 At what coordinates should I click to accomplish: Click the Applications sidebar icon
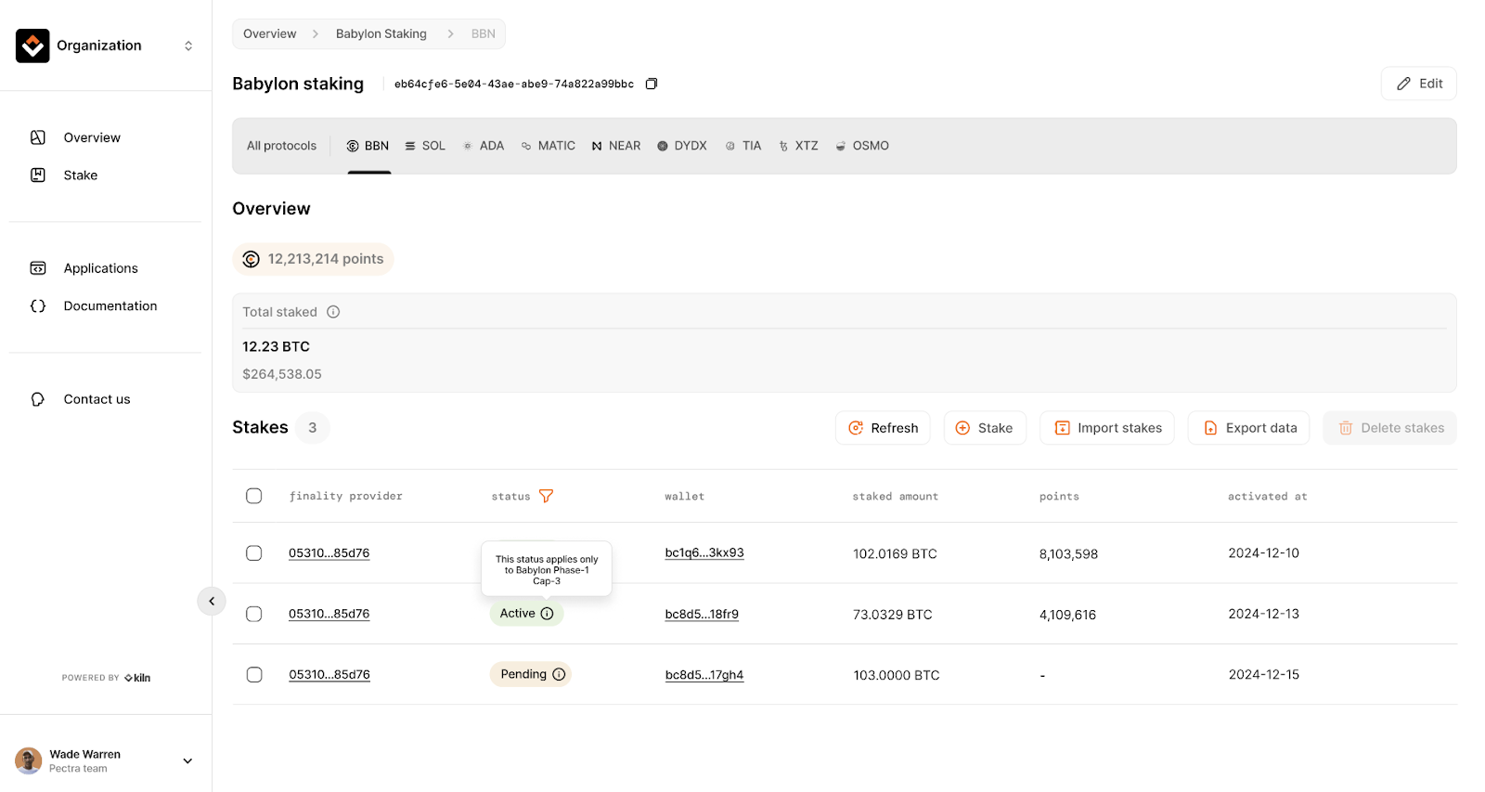point(38,268)
